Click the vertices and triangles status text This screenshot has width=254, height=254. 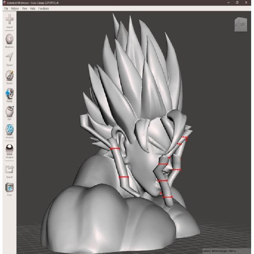pos(219,251)
